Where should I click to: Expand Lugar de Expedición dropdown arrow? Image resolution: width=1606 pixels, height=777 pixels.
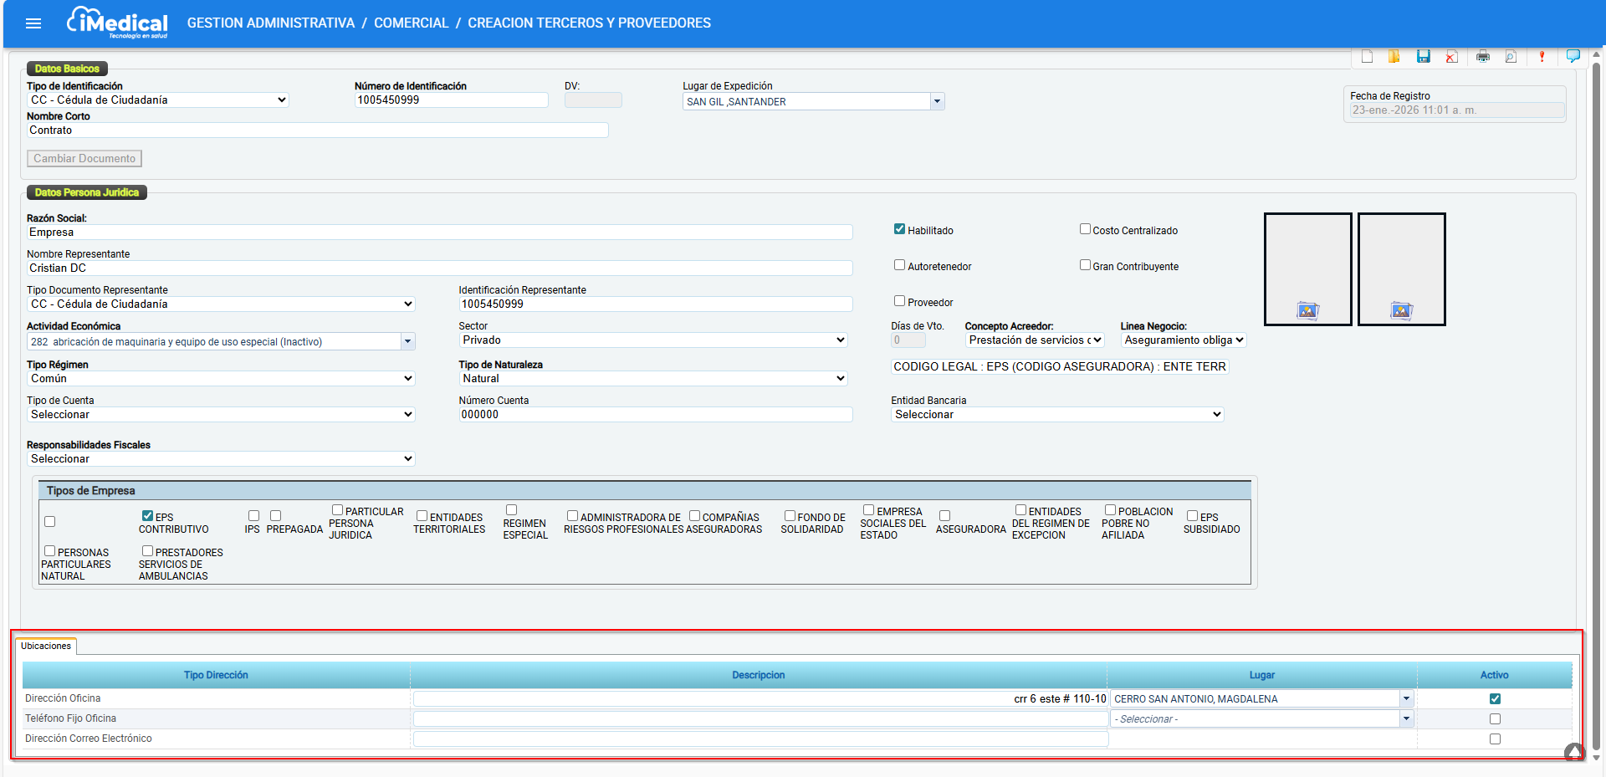pos(937,102)
